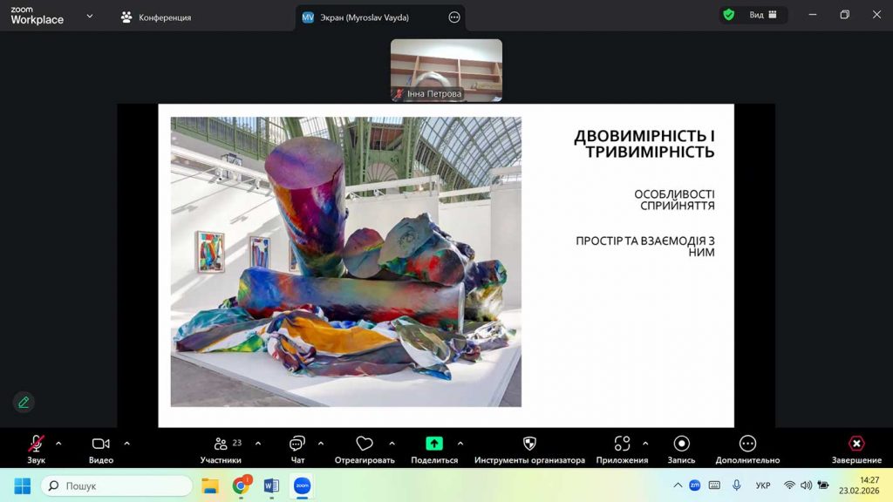This screenshot has height=502, width=893.
Task: Select Інна Петрова video thumbnail
Action: (446, 70)
